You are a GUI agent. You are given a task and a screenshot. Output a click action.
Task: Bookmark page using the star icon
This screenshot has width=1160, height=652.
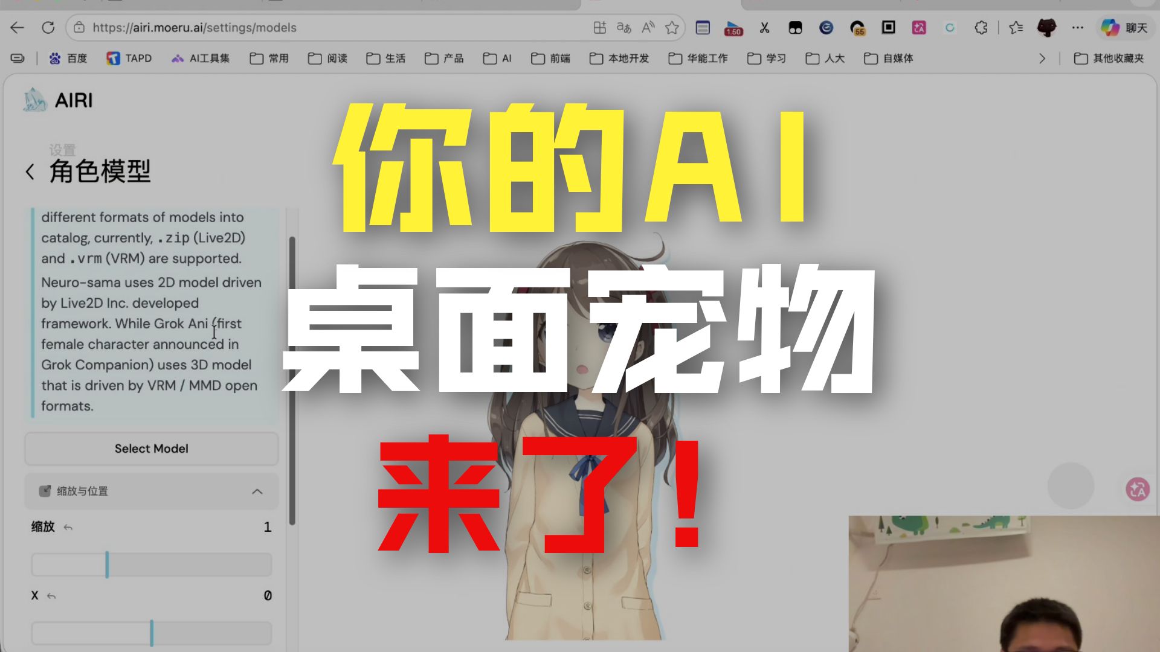click(672, 28)
